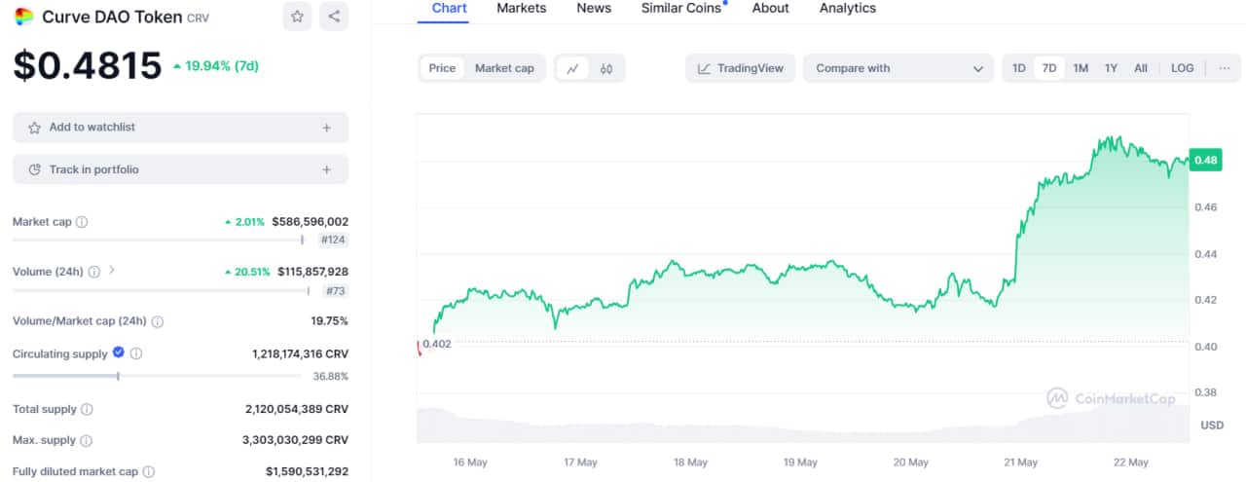Click the Fully diluted market cap info icon
The image size is (1246, 482).
pyautogui.click(x=149, y=471)
